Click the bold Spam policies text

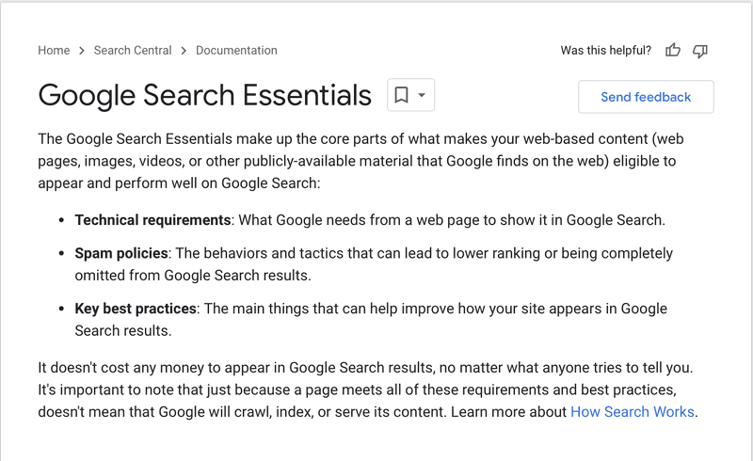coord(121,254)
